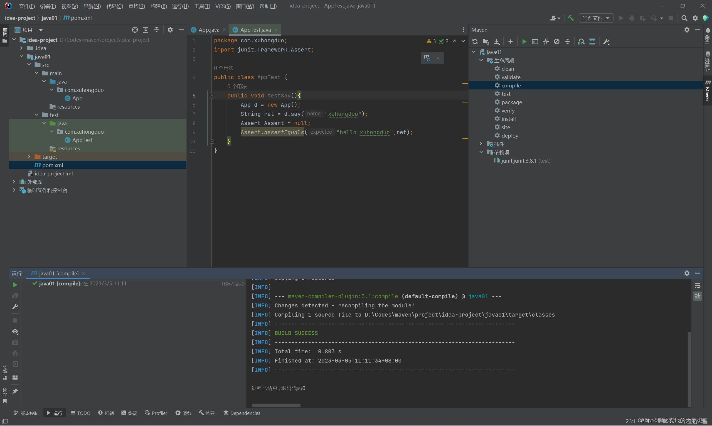
Task: Hide the Maven tool window
Action: [698, 30]
